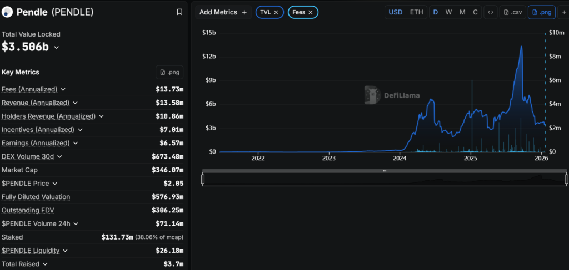Open the embed chart code icon

click(490, 12)
